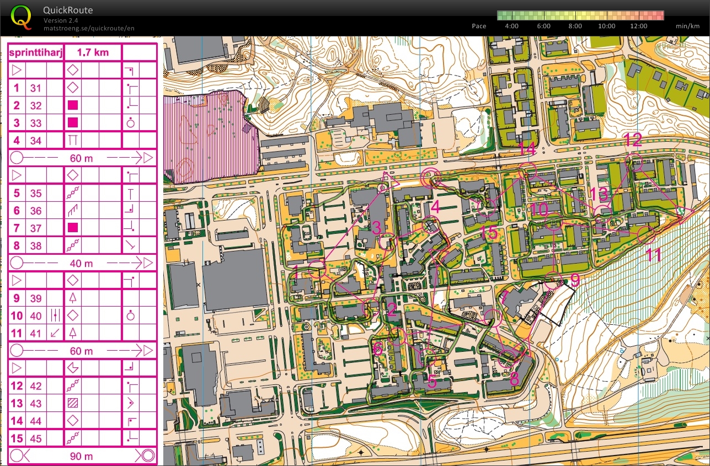
Task: Click the "min/km" unit label
Action: [687, 26]
